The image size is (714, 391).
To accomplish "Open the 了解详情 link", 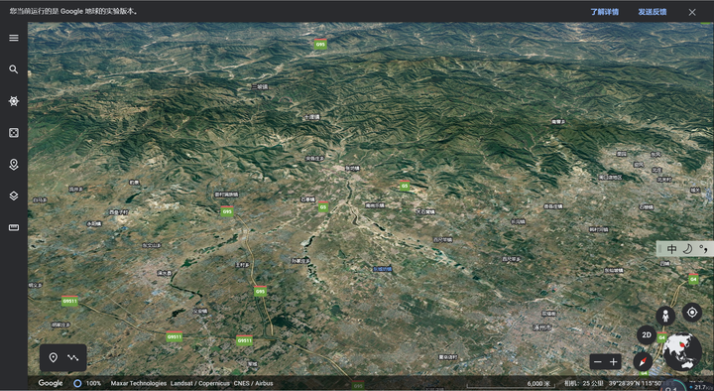I will point(604,12).
